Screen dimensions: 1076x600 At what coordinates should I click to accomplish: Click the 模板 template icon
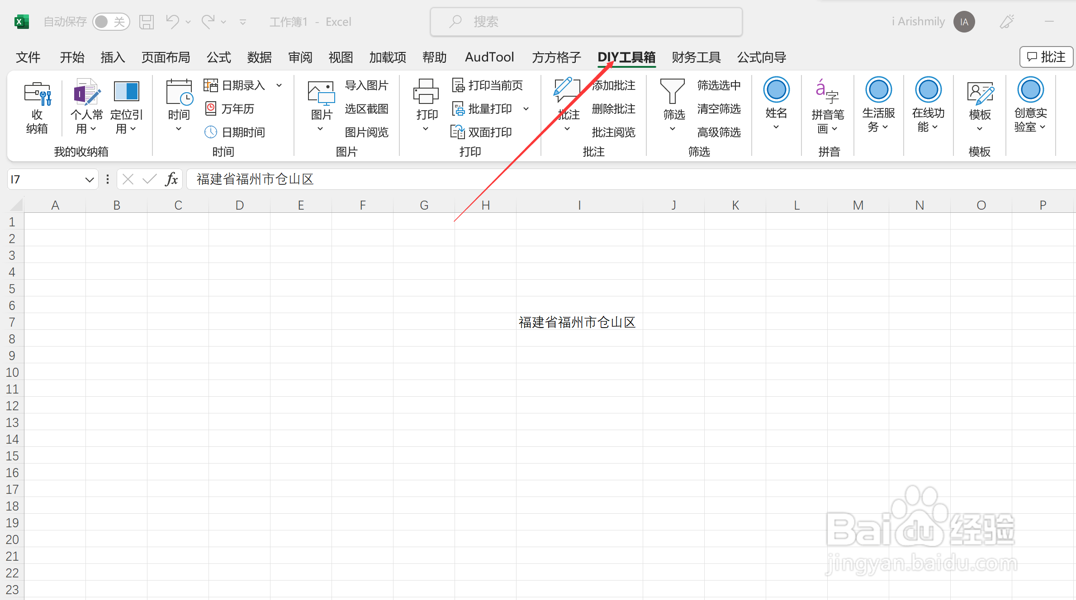980,94
